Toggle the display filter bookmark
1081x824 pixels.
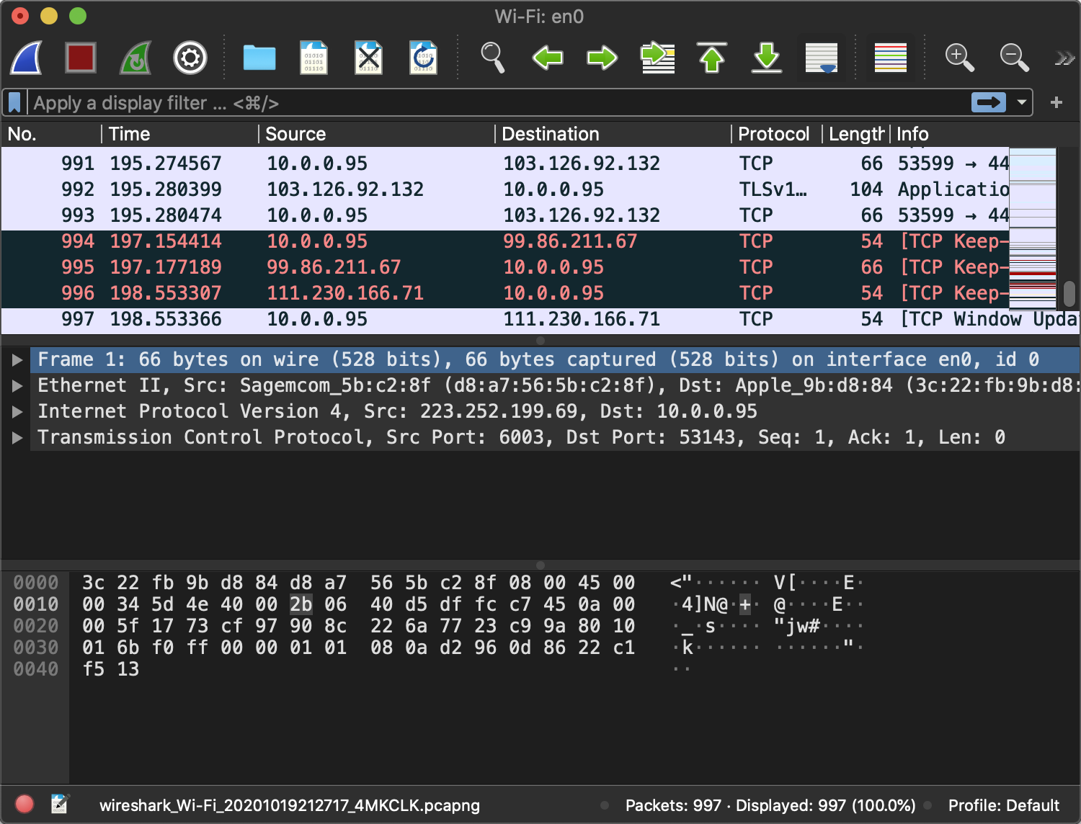pyautogui.click(x=14, y=103)
